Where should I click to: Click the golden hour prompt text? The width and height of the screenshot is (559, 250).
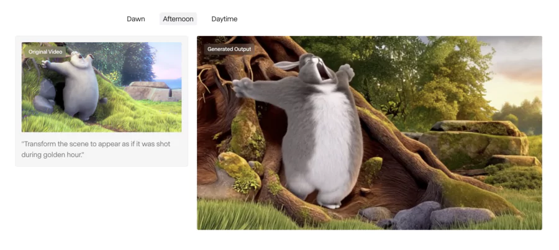coord(96,150)
